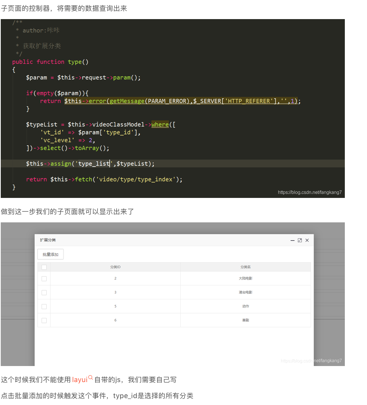
Task: Check the checkbox next to 港台电影
Action: pyautogui.click(x=44, y=292)
